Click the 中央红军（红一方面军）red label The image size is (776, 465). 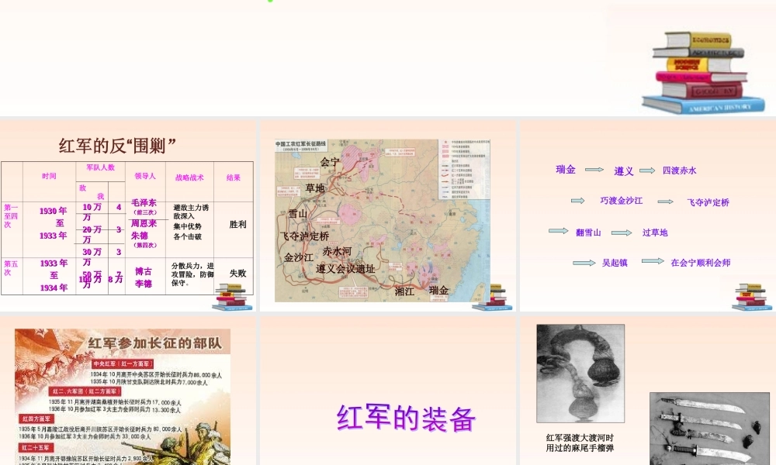click(x=123, y=364)
